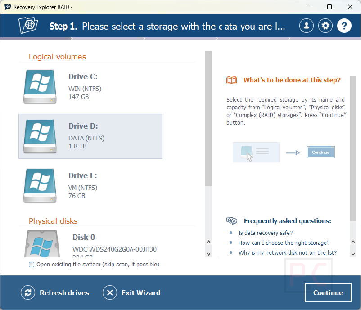Viewport: 361px width, 310px height.
Task: Click the Refresh drives label
Action: click(x=64, y=292)
